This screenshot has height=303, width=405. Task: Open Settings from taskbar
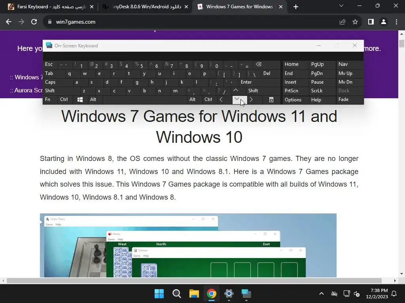[229, 294]
